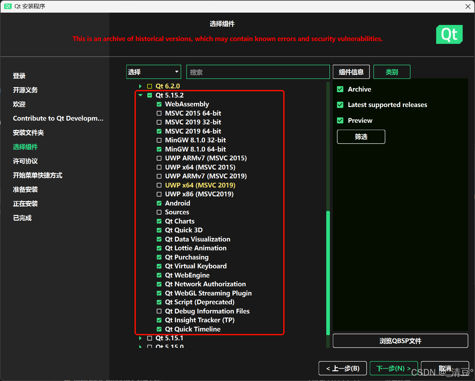Uncheck the Android component checkbox
475x381 pixels.
159,203
